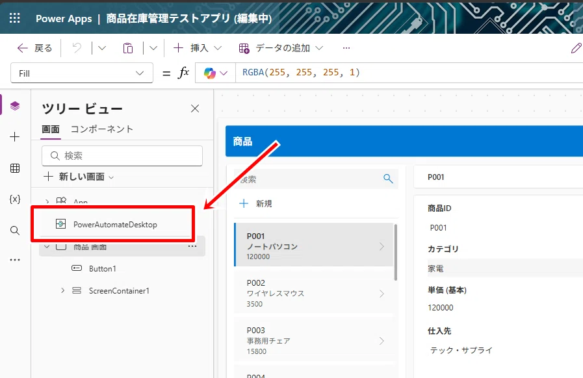Open the app launcher waffle icon
The image size is (583, 378).
[x=15, y=18]
